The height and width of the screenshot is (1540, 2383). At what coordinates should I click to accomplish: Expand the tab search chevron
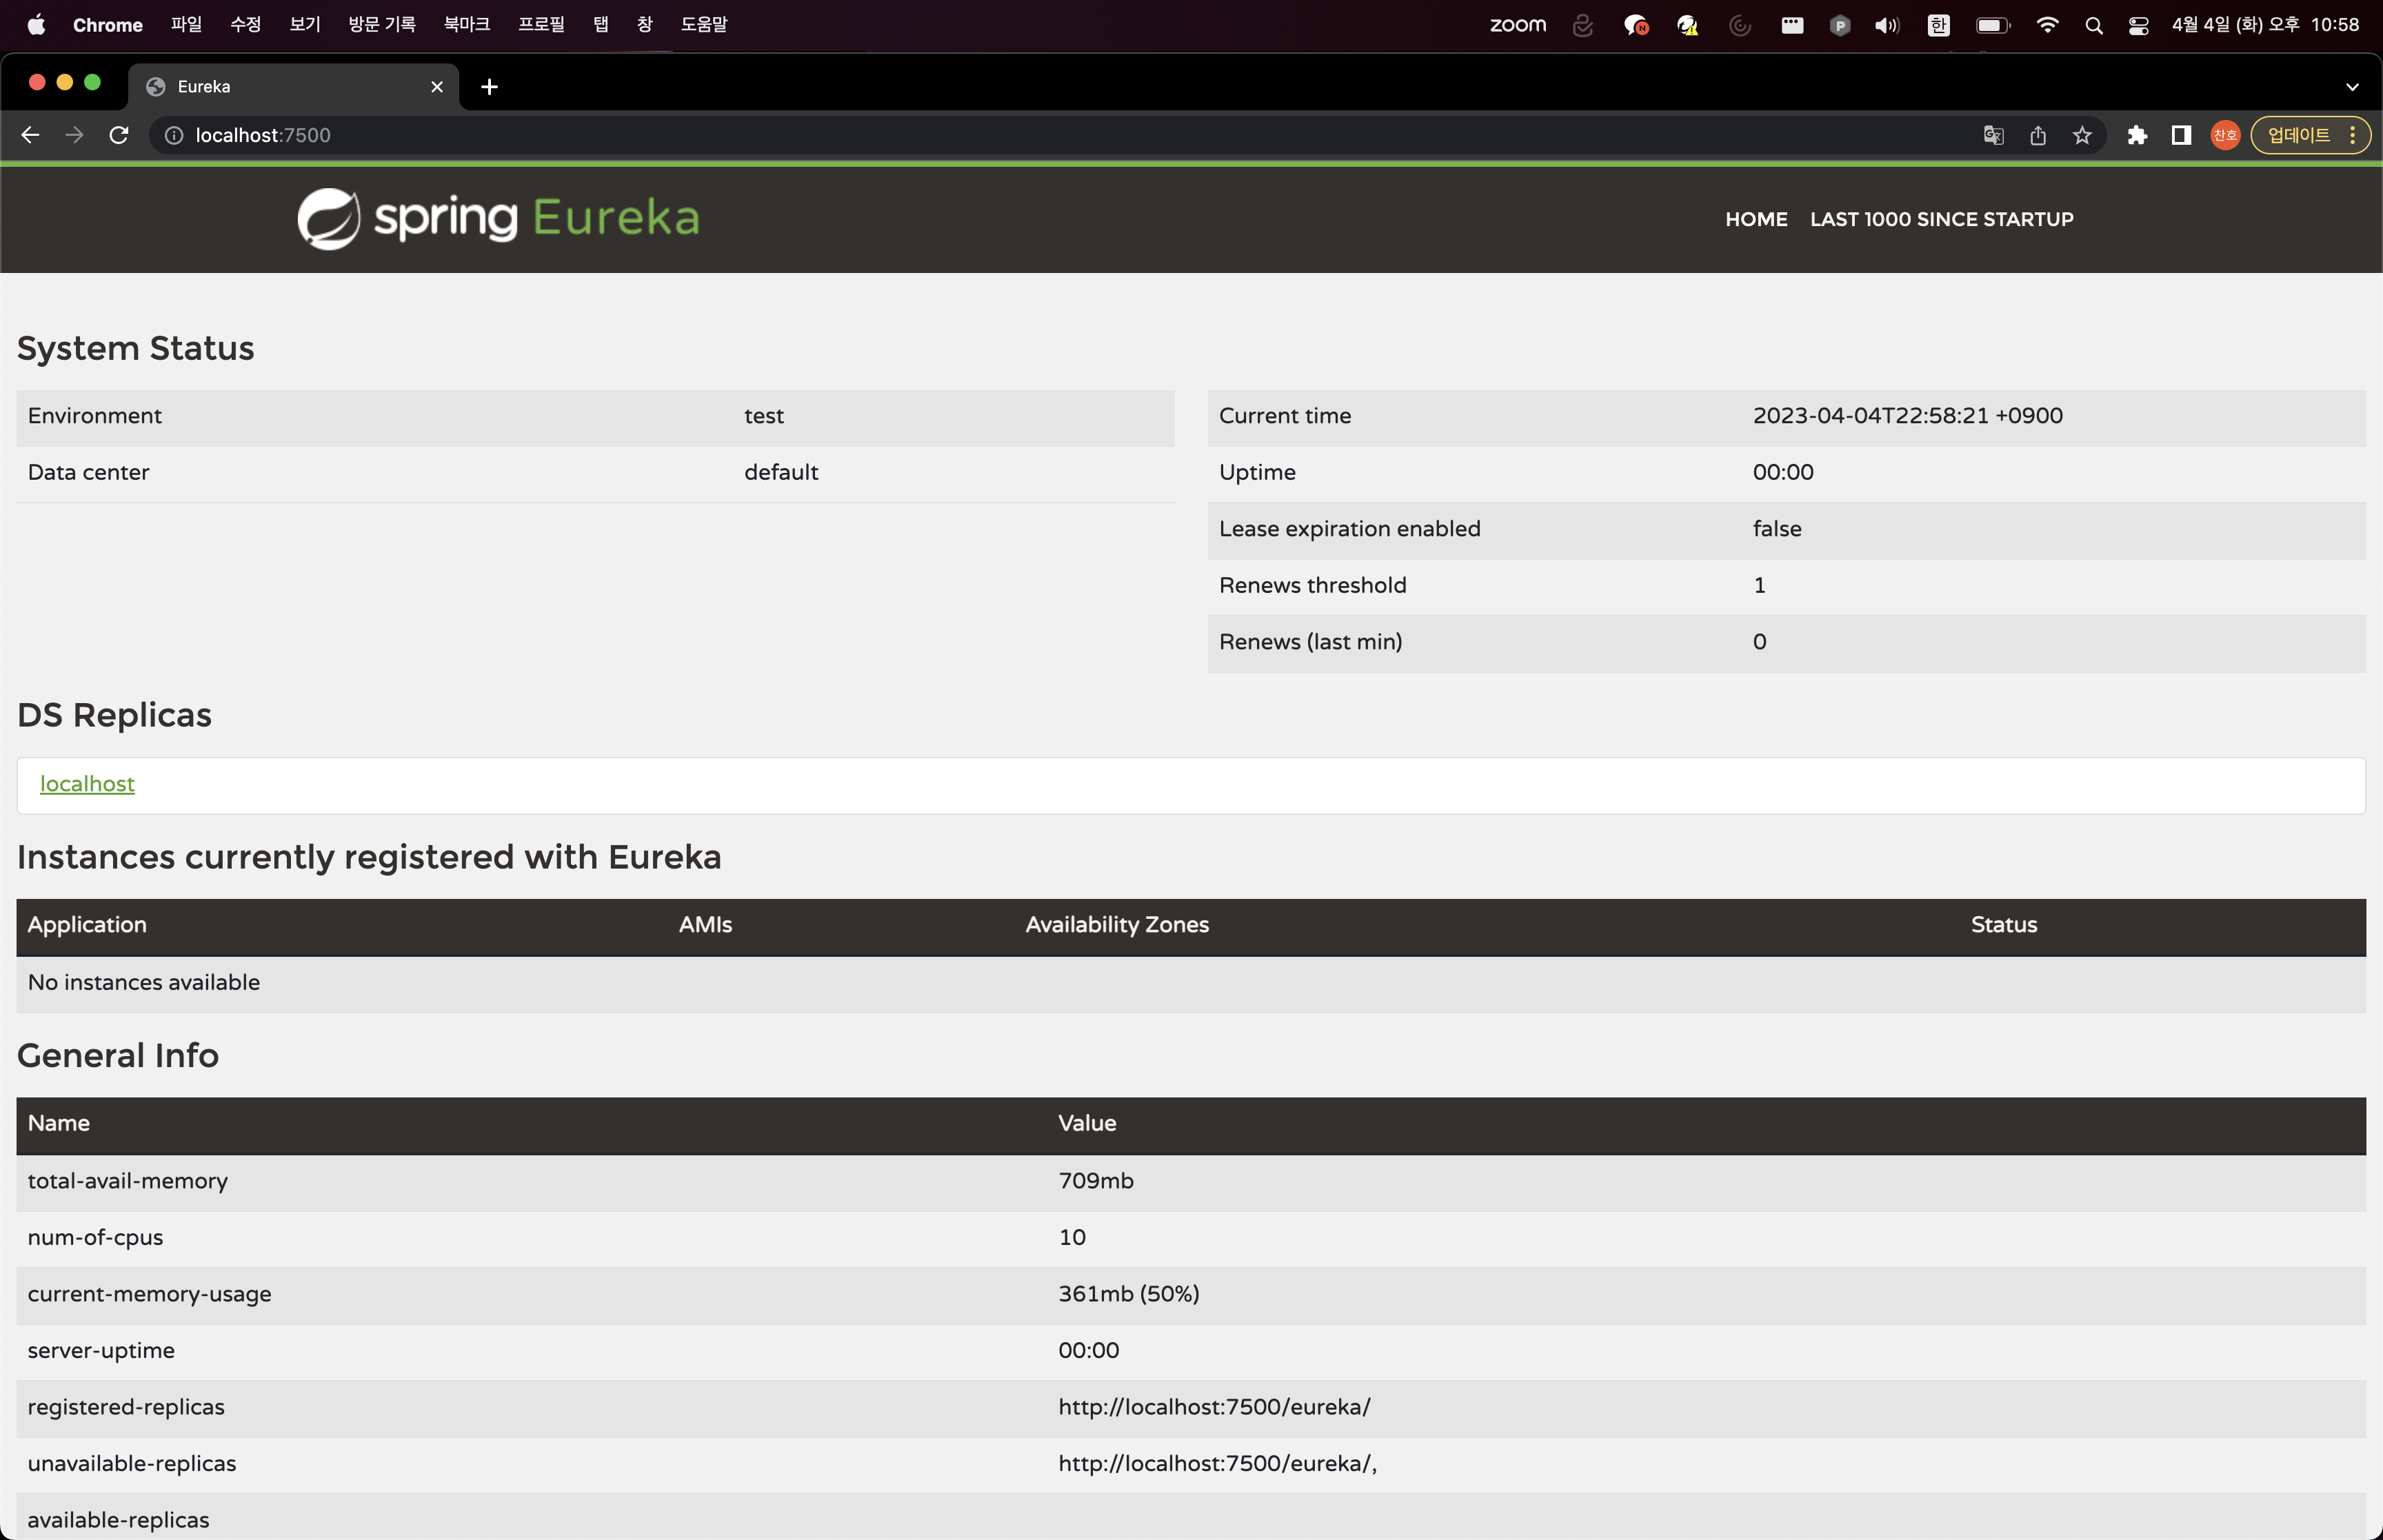click(x=2352, y=87)
